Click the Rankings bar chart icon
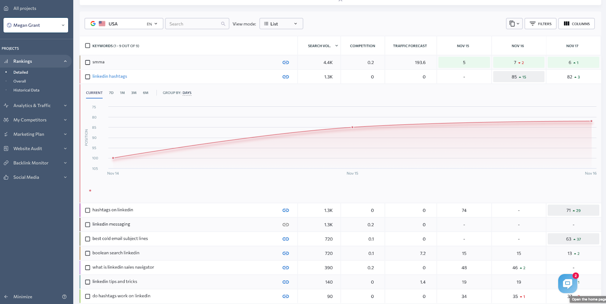Viewport: 606px width, 304px height. coord(6,61)
